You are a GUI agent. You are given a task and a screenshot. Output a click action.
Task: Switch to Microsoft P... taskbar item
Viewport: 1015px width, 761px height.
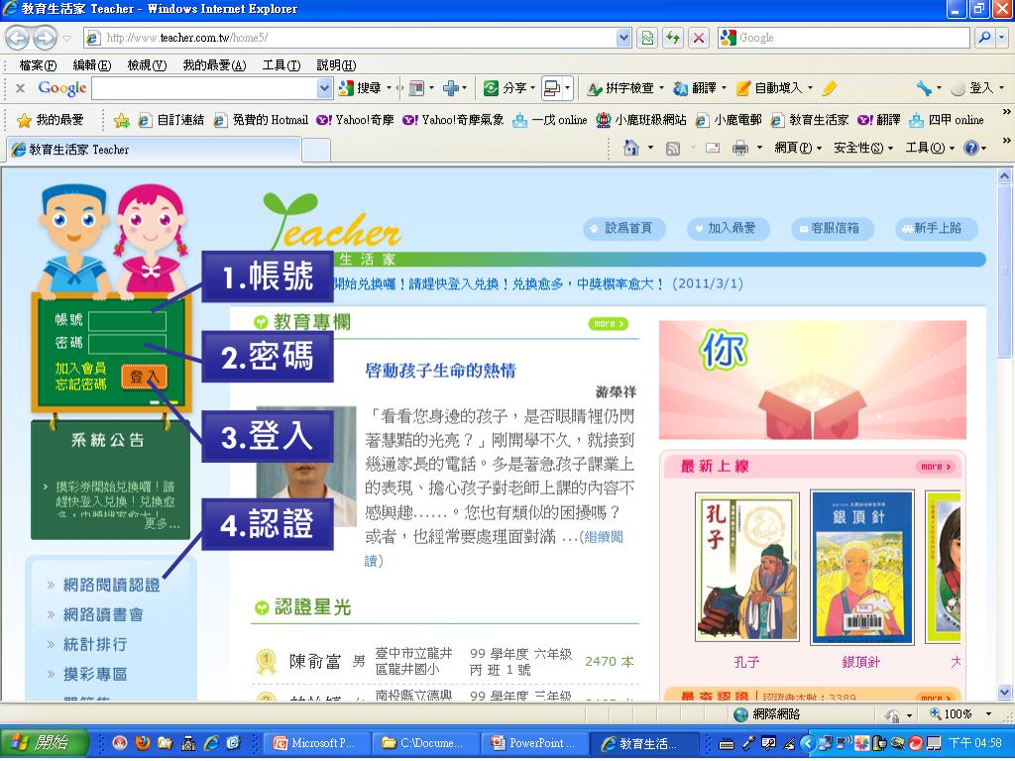click(x=317, y=743)
